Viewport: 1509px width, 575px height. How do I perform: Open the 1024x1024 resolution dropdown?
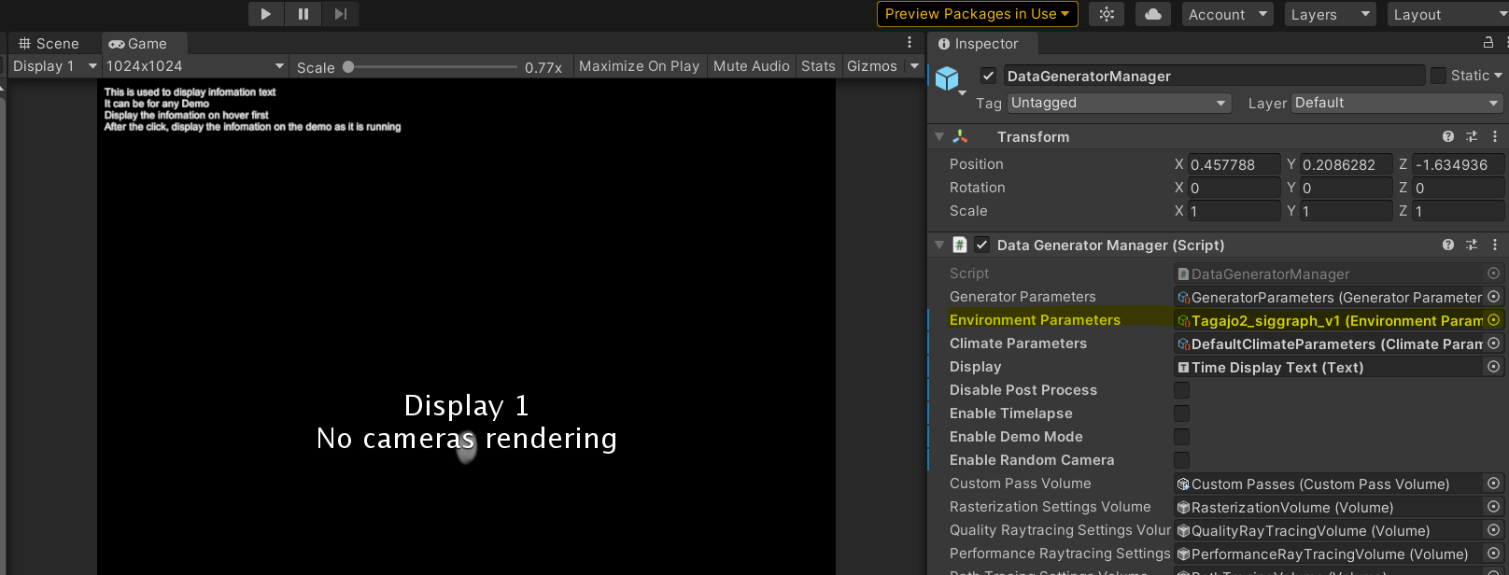tap(195, 66)
